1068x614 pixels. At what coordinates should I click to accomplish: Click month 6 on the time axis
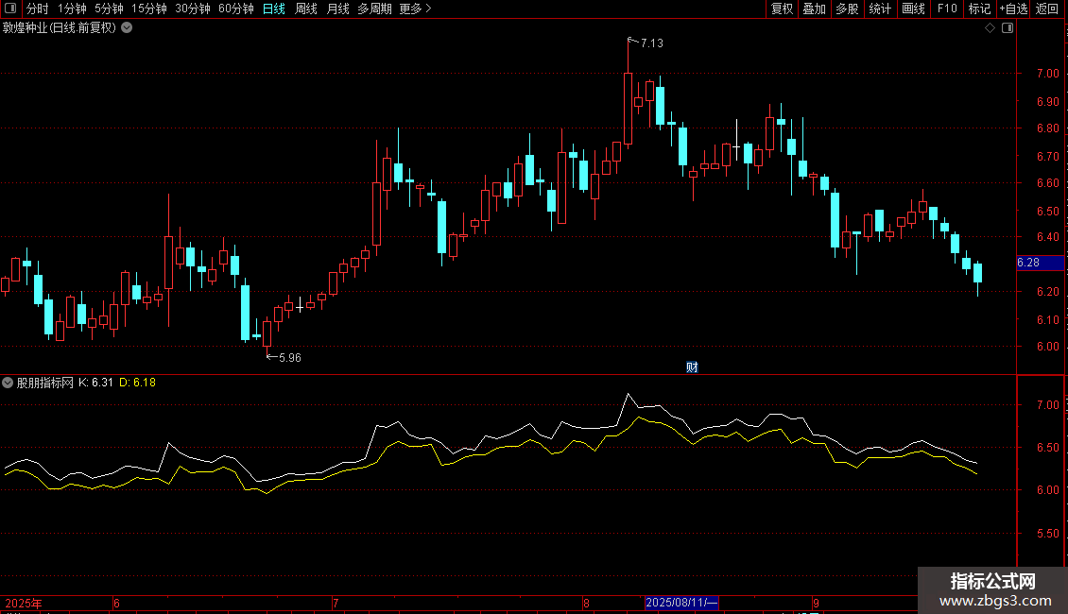click(x=116, y=603)
